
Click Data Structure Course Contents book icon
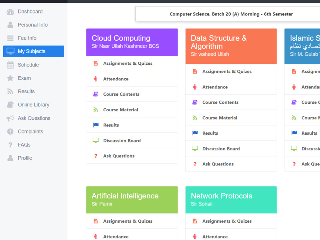click(x=195, y=102)
